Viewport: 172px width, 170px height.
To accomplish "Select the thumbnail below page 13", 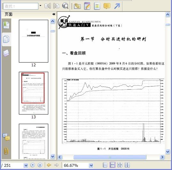I will tap(34, 141).
